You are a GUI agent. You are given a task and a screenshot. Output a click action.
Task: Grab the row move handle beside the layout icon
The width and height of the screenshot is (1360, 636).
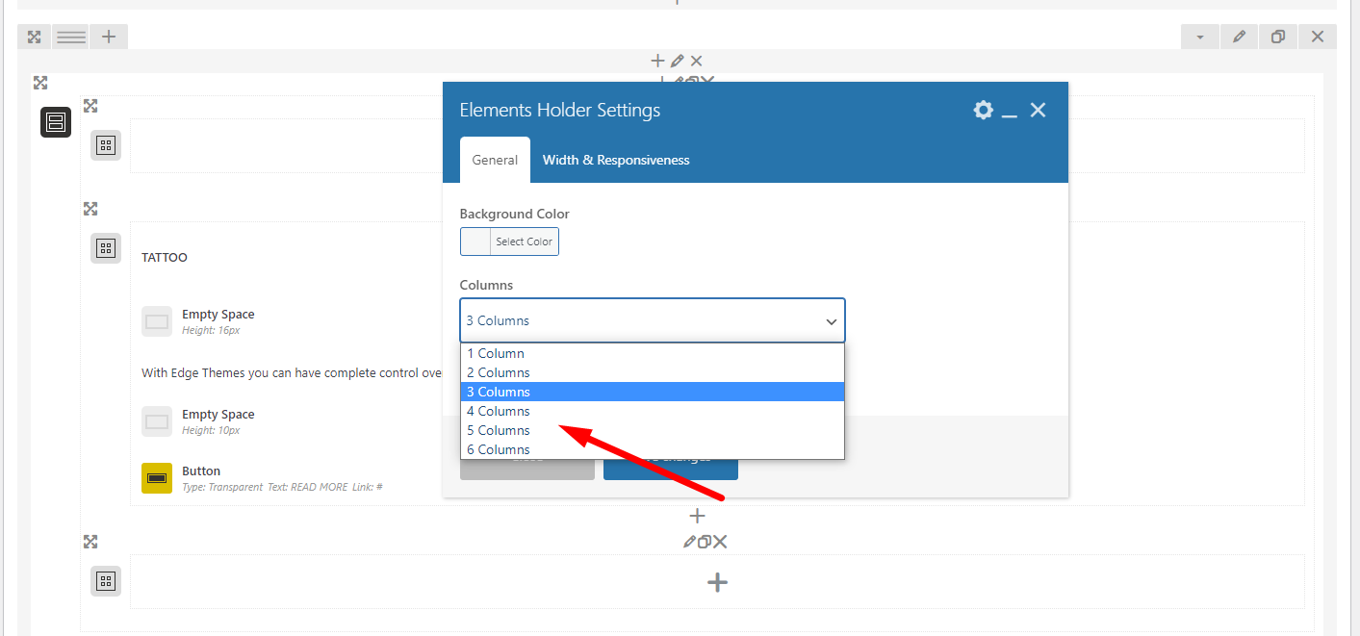pos(34,37)
